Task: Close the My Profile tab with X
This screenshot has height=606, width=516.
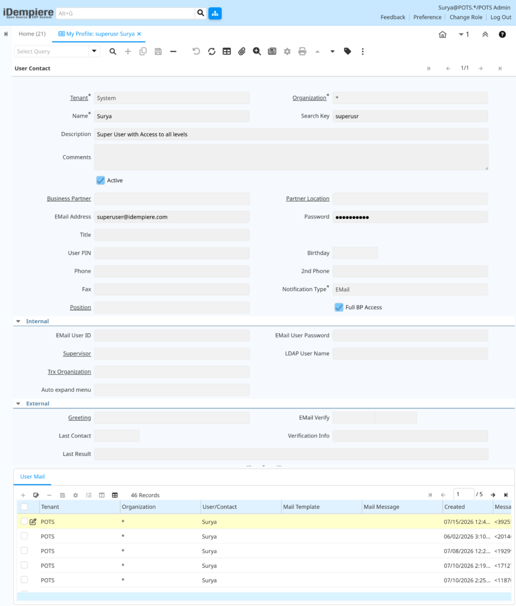Action: tap(139, 34)
